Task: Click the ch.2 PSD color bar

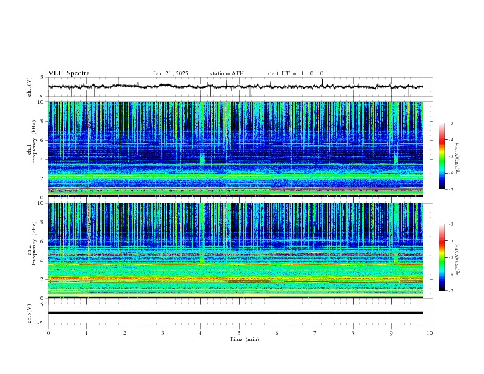Action: pos(442,257)
